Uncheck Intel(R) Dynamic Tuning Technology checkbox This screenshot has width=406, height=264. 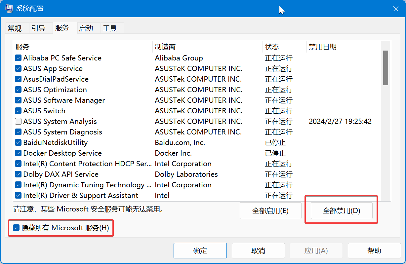[x=18, y=185]
